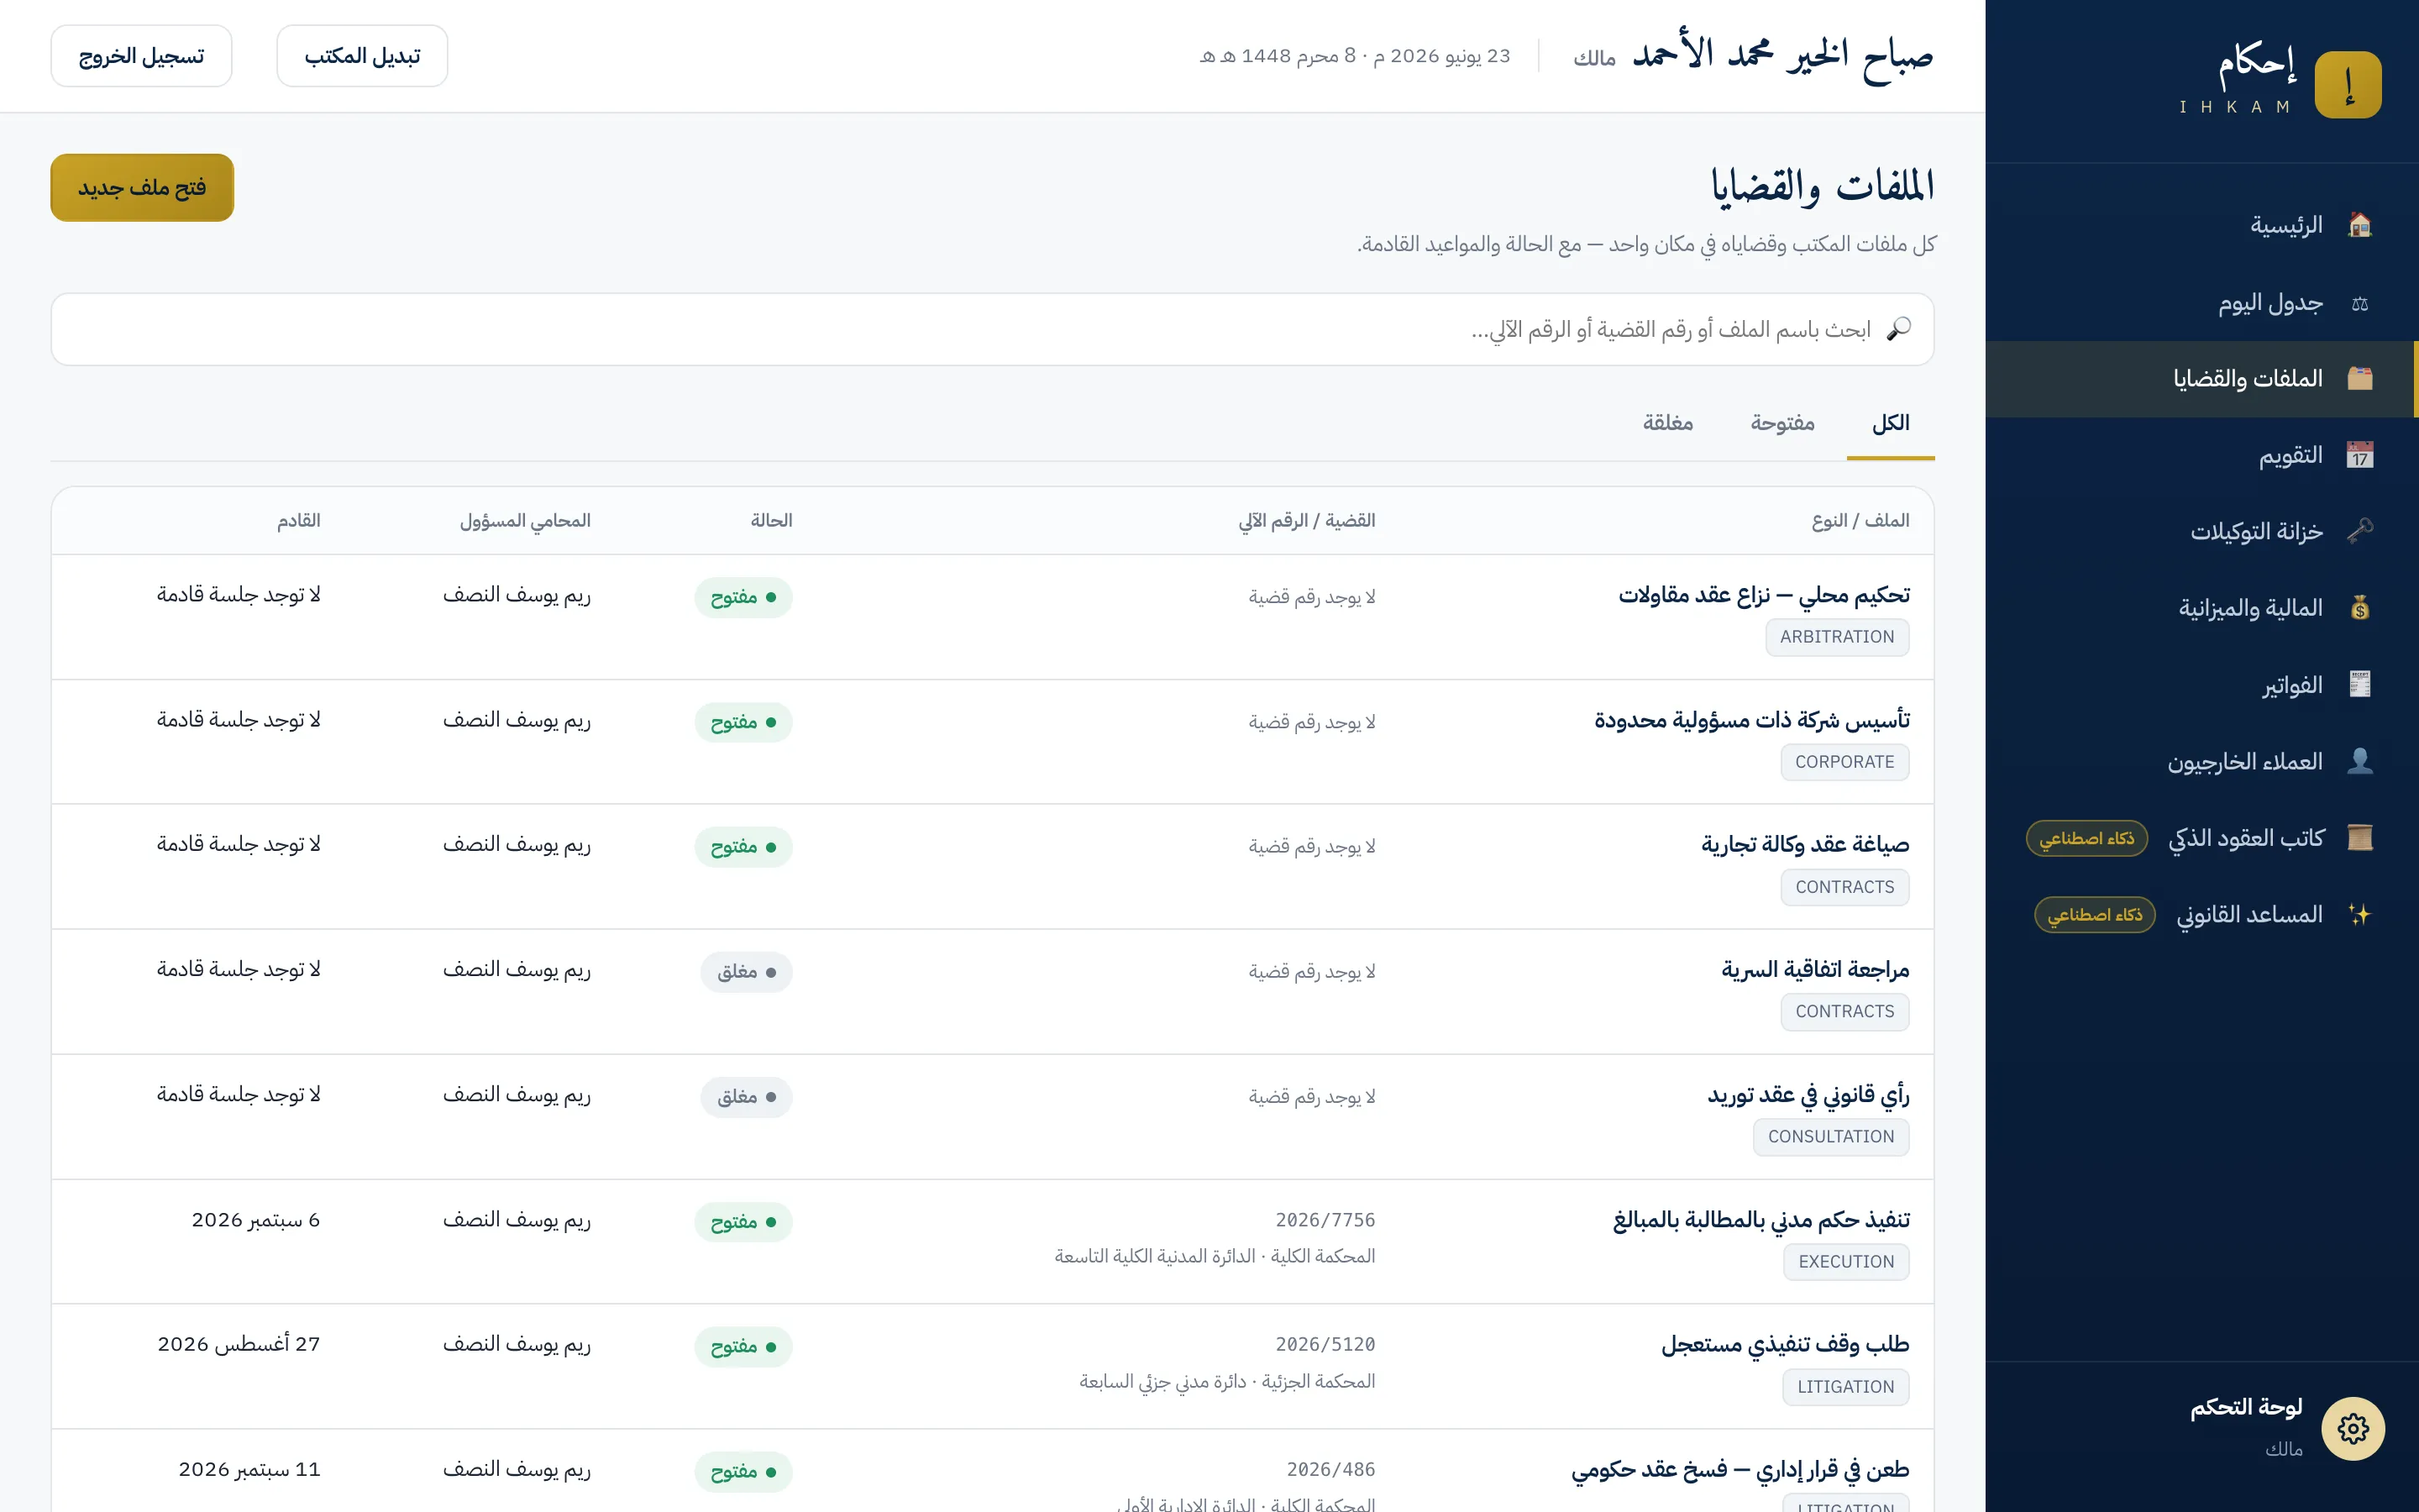Viewport: 2419px width, 1512px height.
Task: Click the EXECUTION type tag
Action: (x=1846, y=1262)
